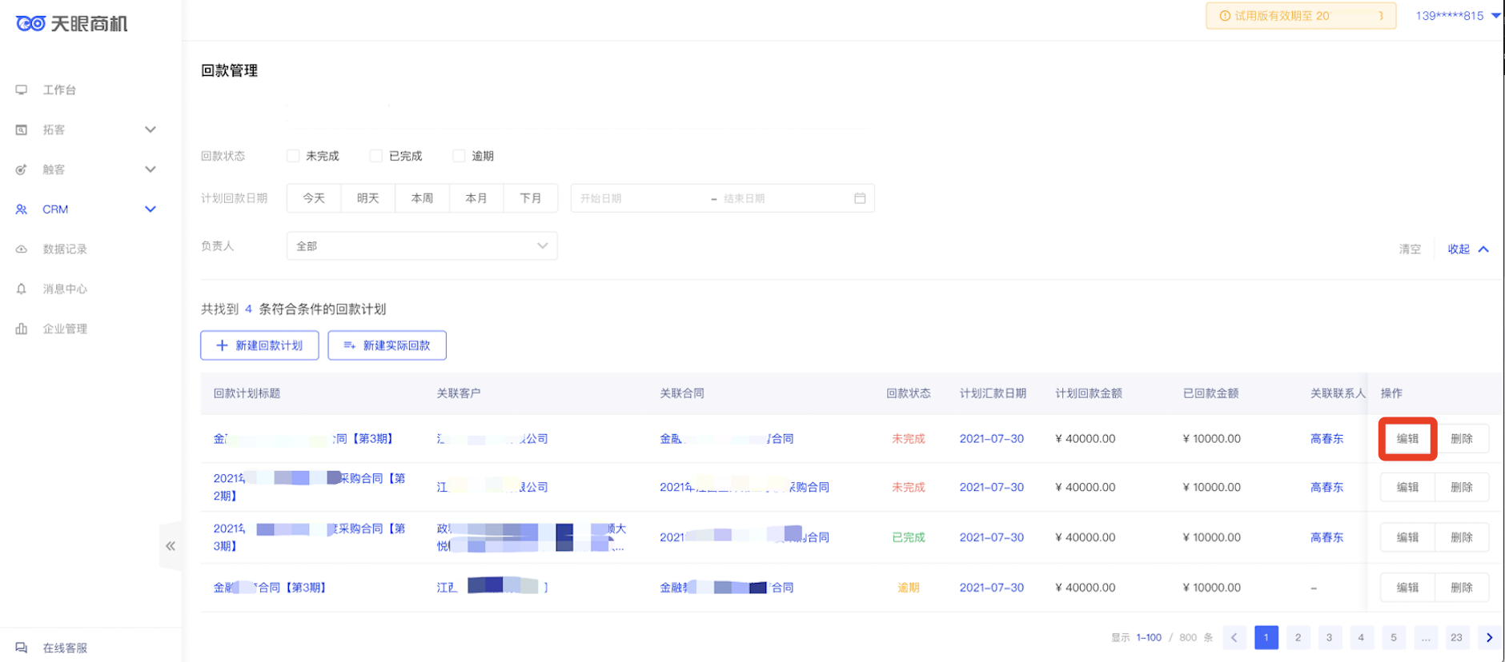Select the 本周 date filter
This screenshot has height=662, width=1505.
[x=423, y=198]
